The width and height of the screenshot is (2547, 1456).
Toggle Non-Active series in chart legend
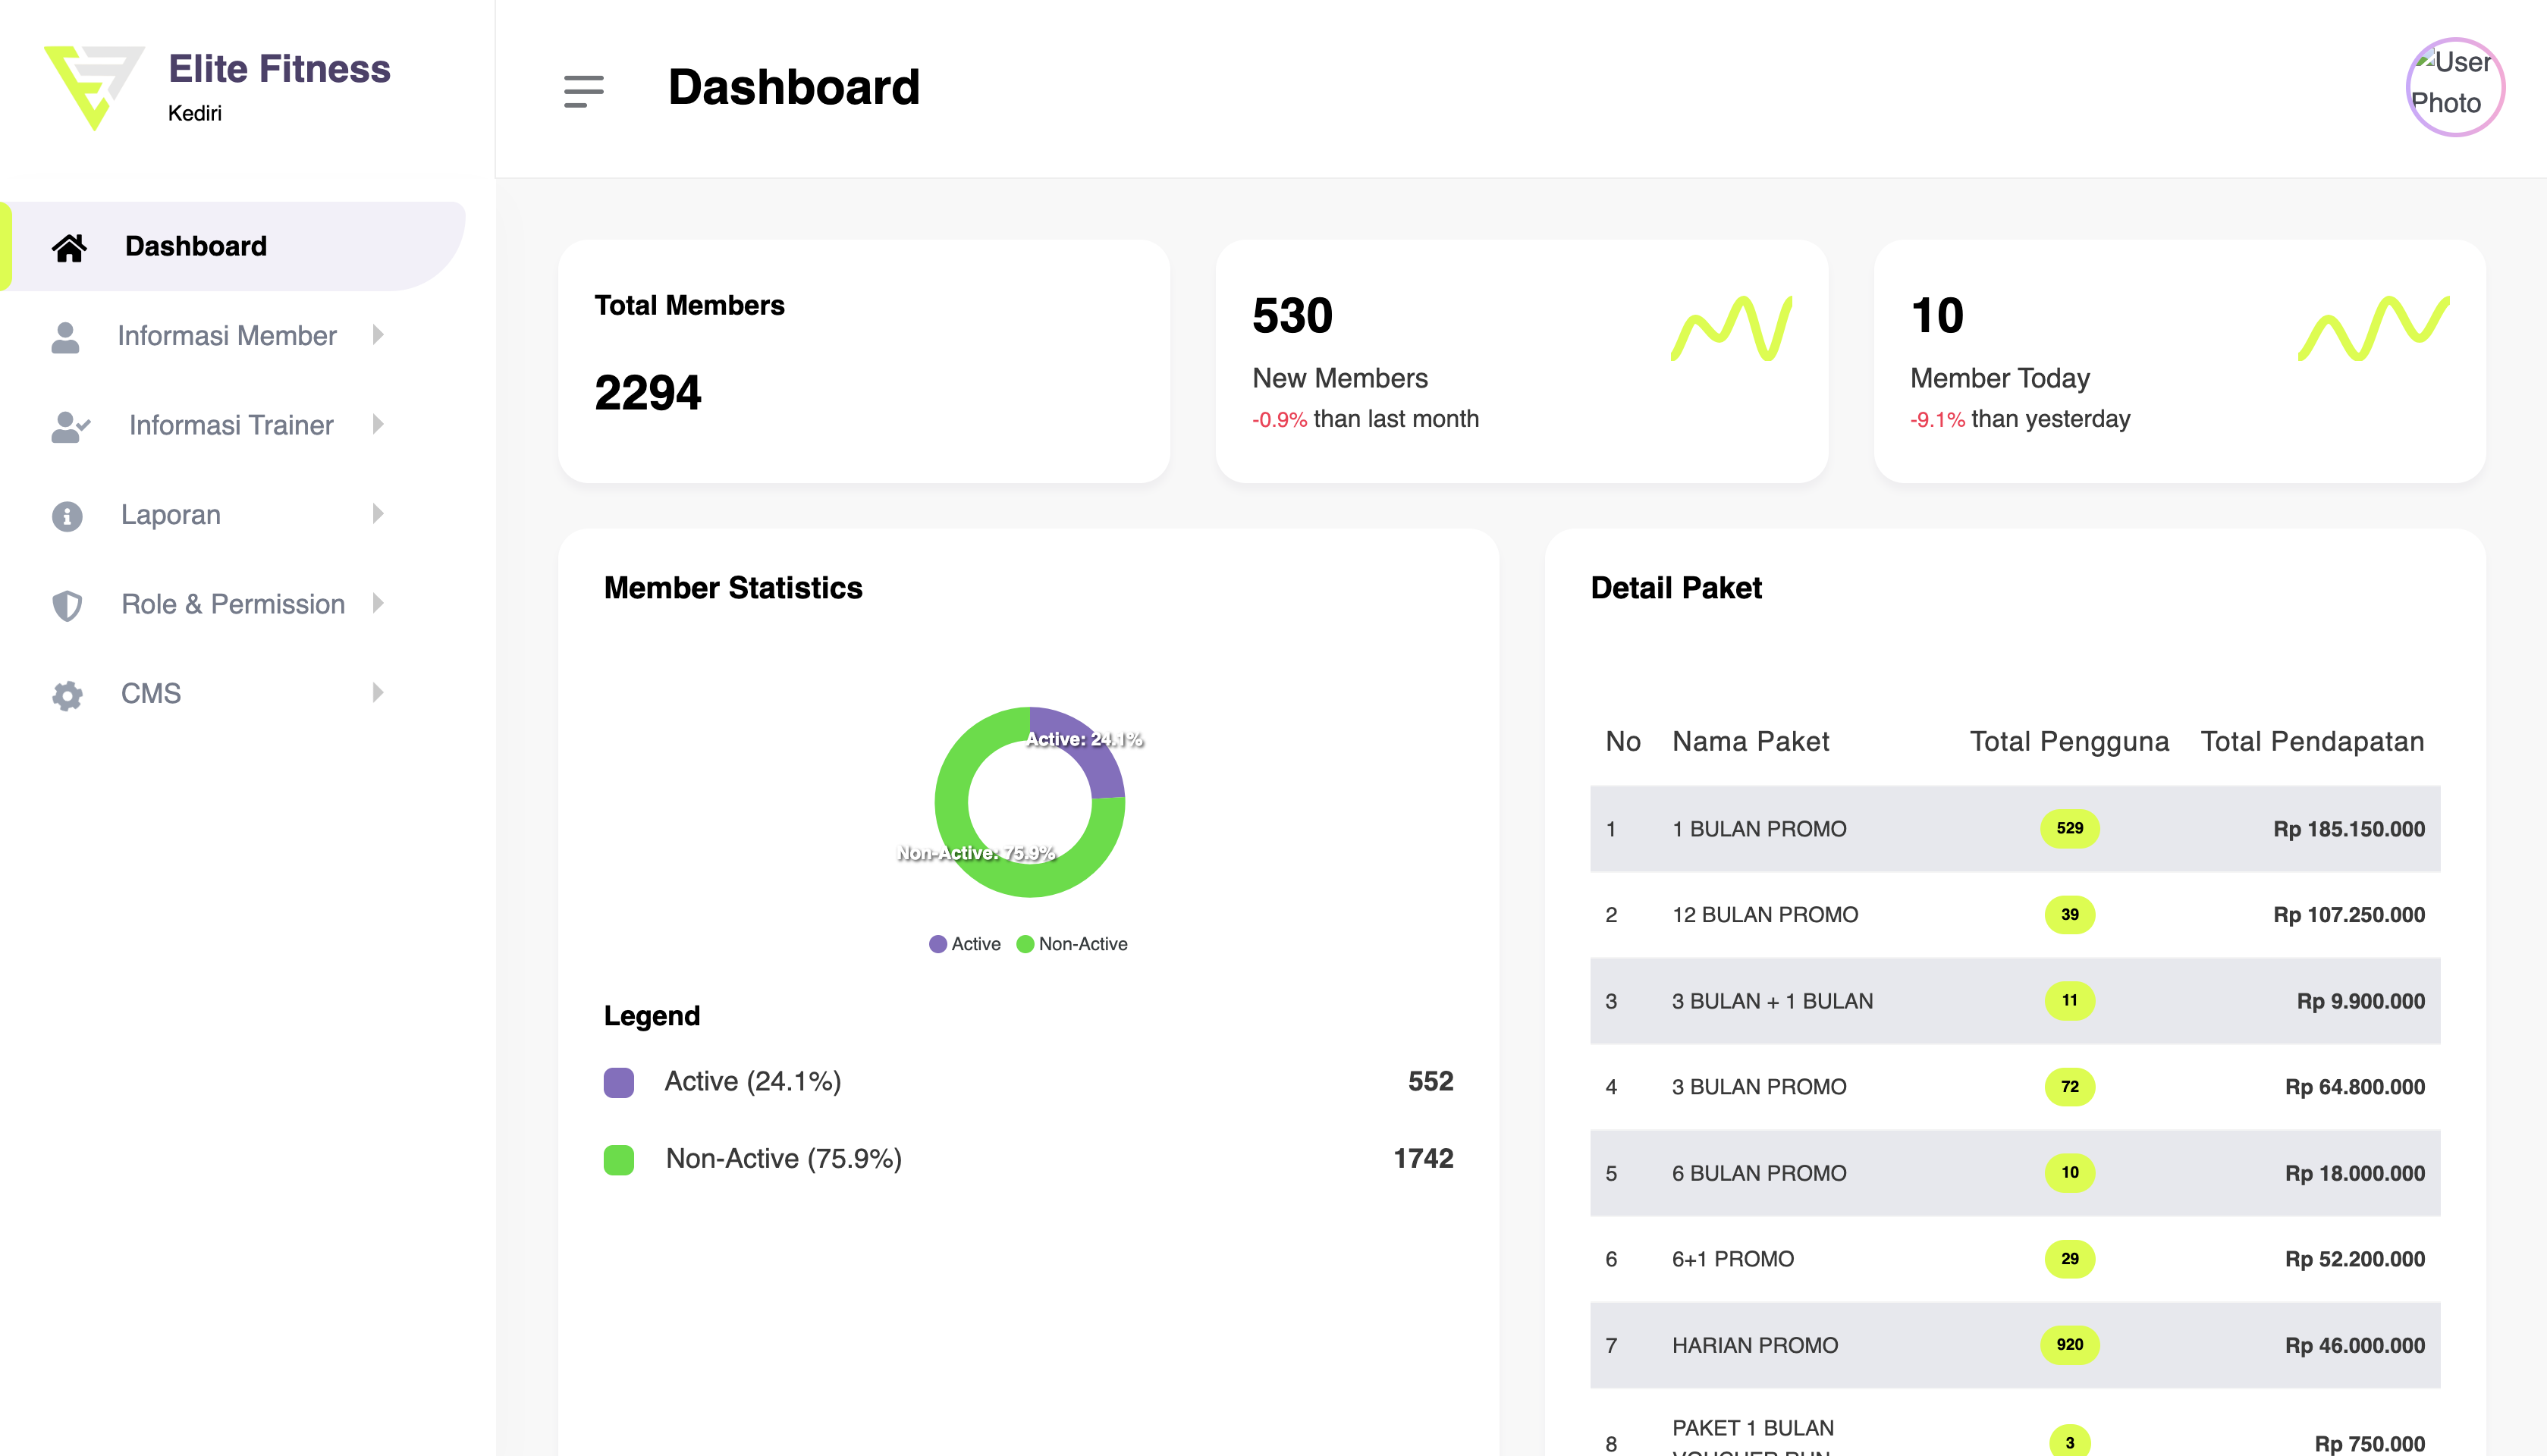(1072, 944)
